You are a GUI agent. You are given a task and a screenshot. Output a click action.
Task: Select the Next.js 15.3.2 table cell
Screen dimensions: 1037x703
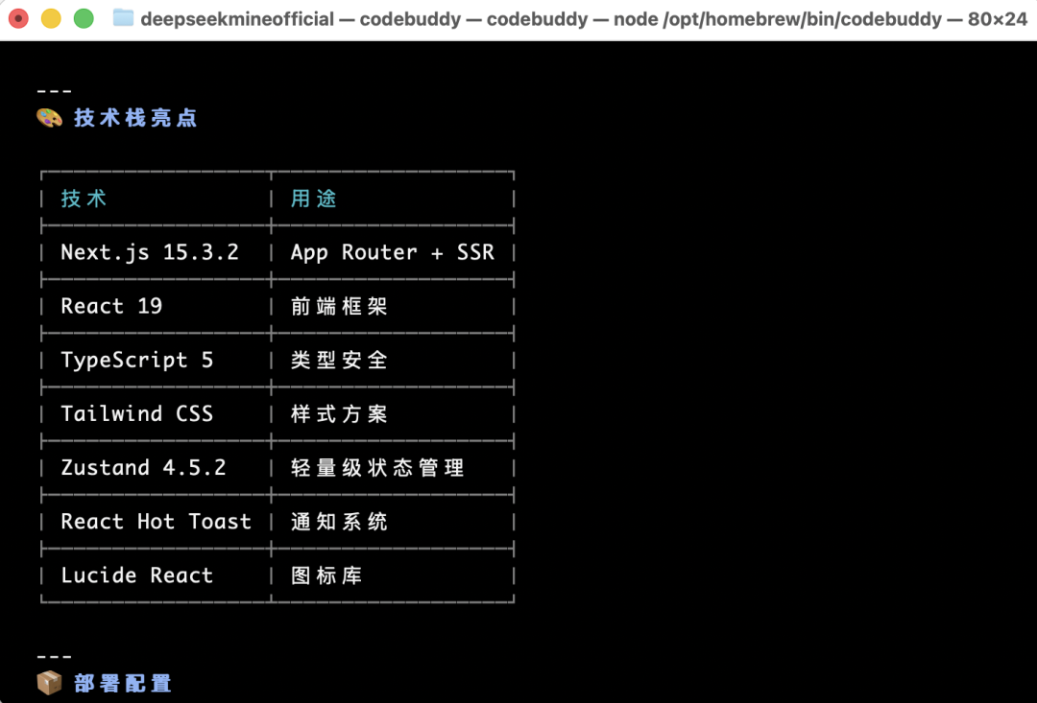[150, 252]
